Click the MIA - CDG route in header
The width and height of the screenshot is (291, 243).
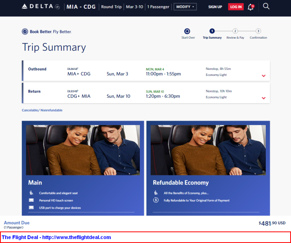pos(81,7)
